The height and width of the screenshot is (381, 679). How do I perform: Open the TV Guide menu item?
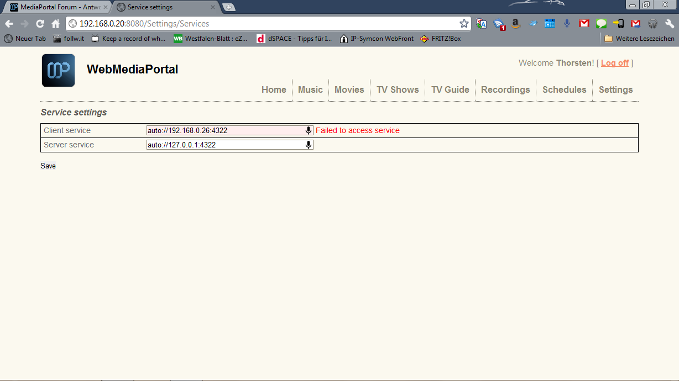(450, 89)
